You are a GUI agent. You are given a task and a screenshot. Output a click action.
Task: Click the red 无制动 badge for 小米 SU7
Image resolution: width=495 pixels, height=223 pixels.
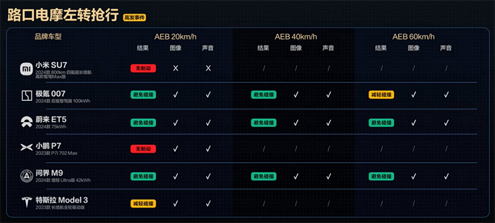(143, 68)
